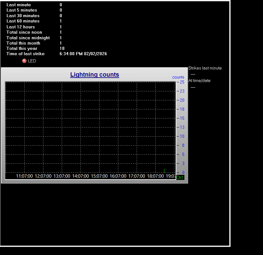
Task: Click the dash value below Strikes last minute
Action: point(193,75)
